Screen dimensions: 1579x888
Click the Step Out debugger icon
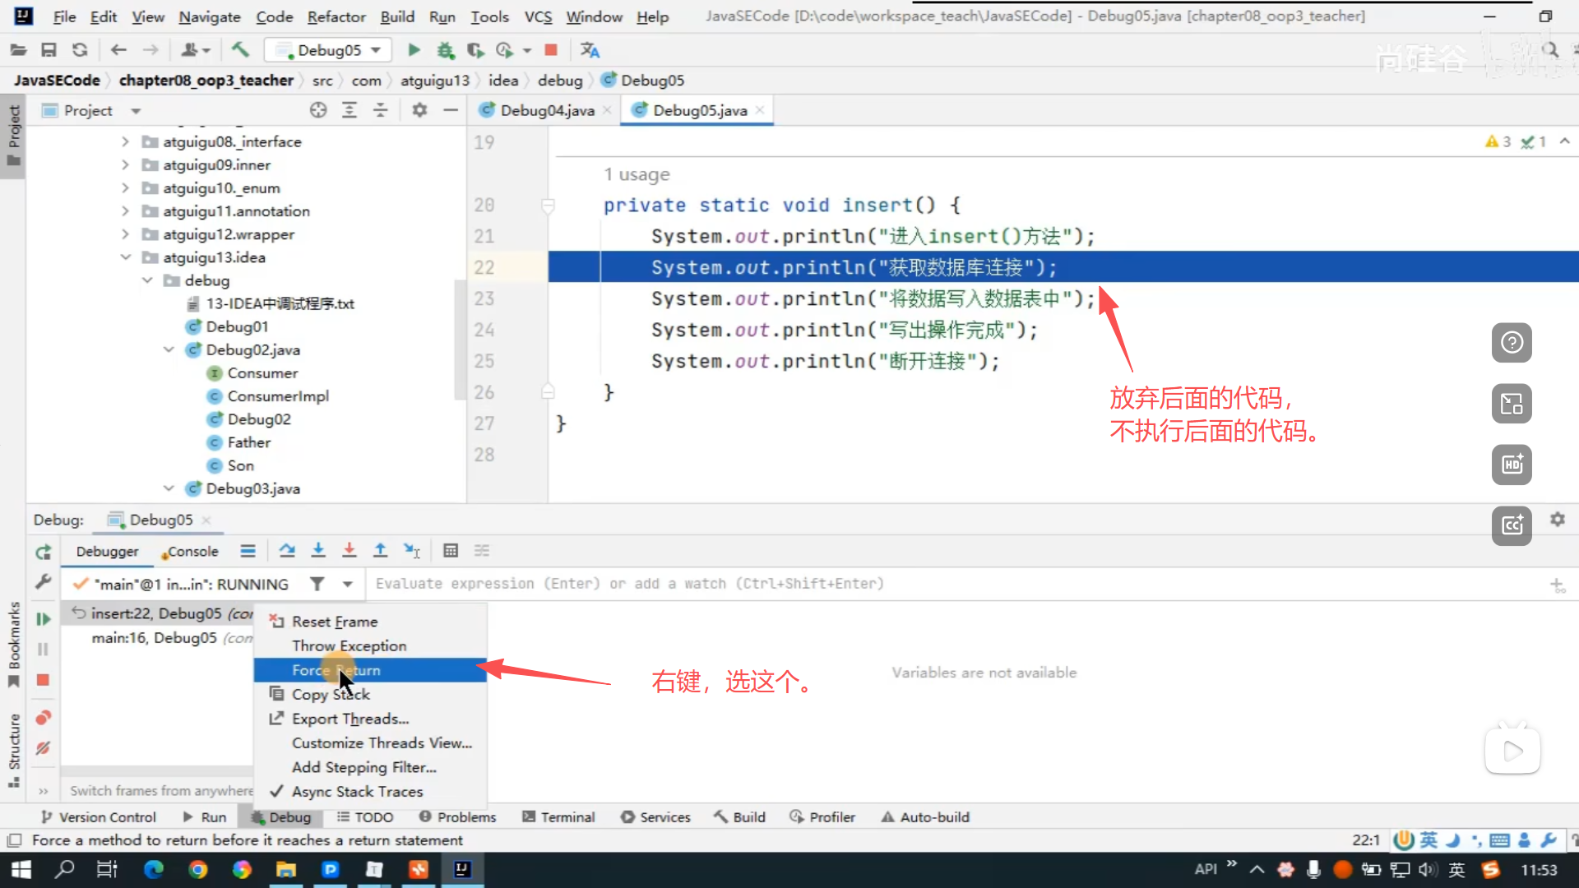click(x=380, y=550)
